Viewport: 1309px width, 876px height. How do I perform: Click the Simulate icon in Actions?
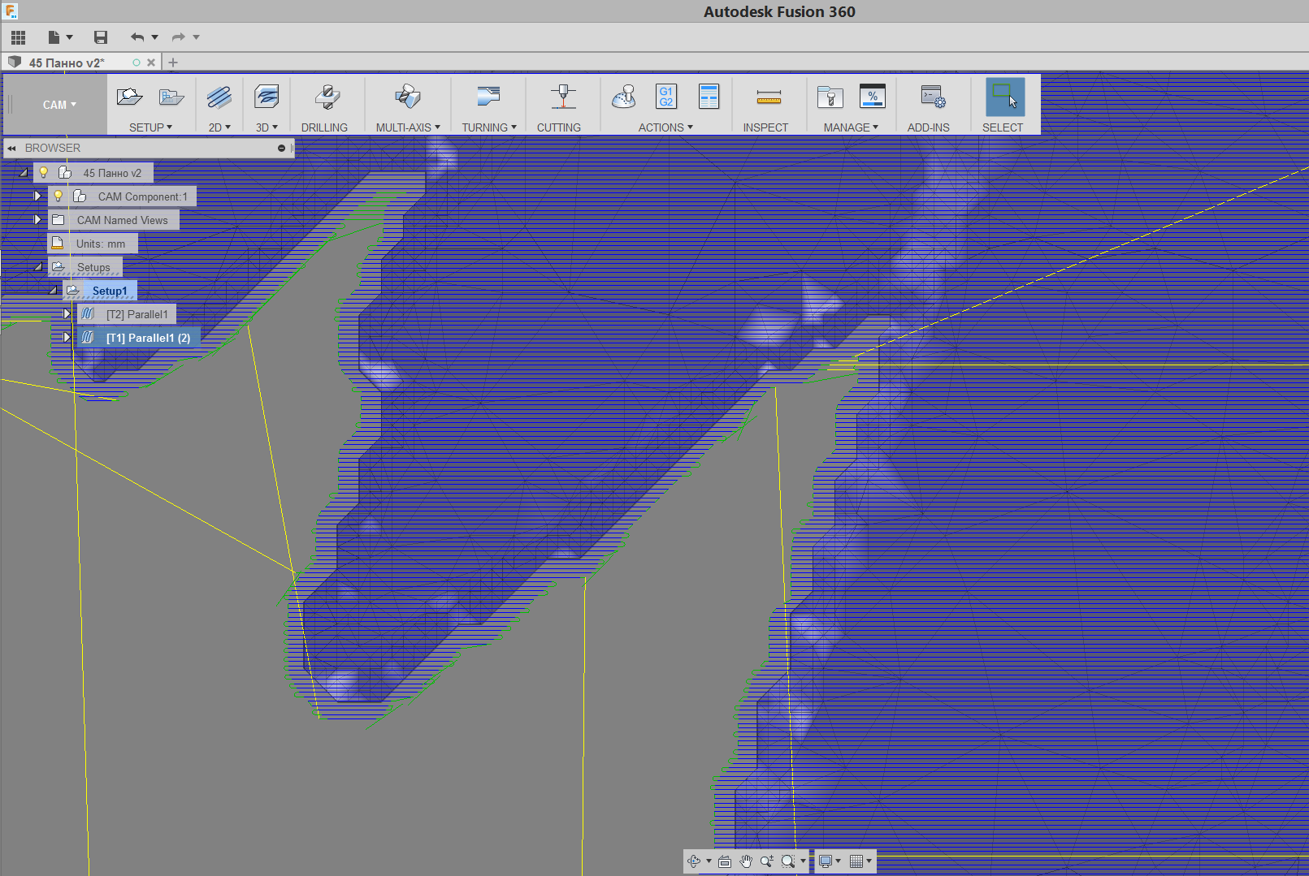(x=623, y=97)
